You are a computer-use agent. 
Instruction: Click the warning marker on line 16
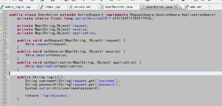point(1,33)
